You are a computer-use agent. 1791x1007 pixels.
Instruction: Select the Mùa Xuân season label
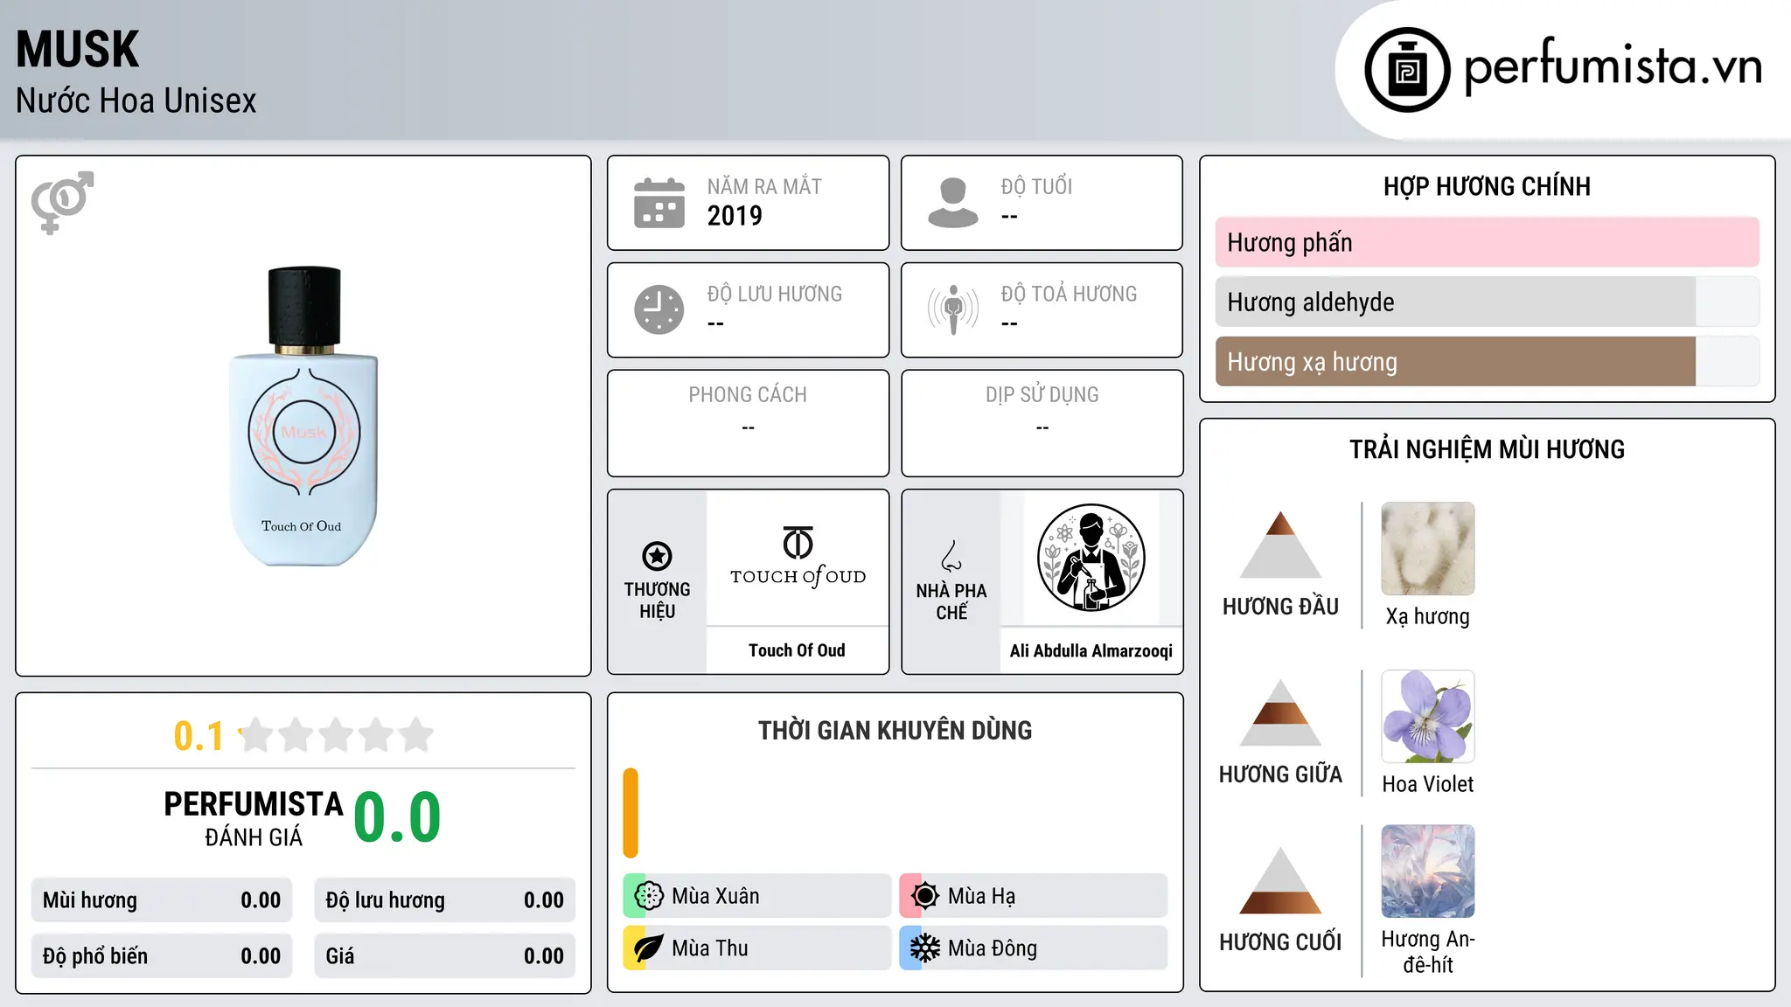point(715,896)
